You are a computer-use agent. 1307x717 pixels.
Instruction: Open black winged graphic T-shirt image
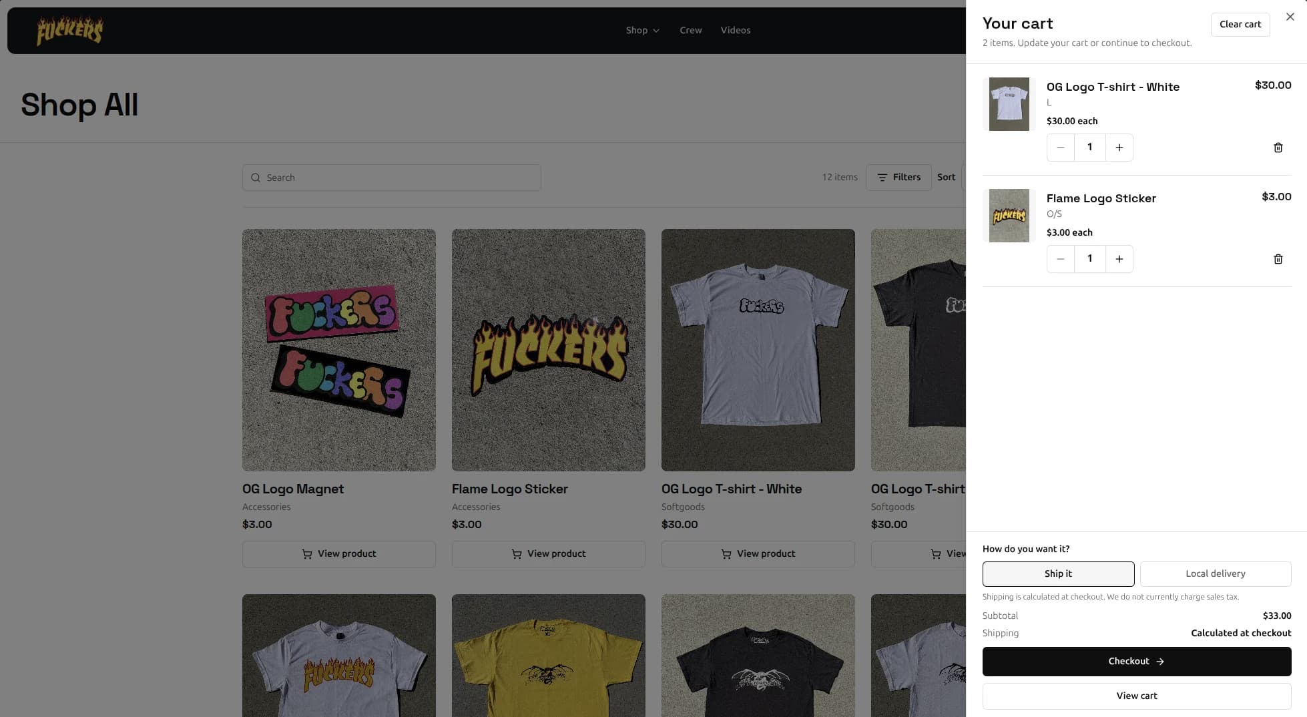tap(758, 656)
